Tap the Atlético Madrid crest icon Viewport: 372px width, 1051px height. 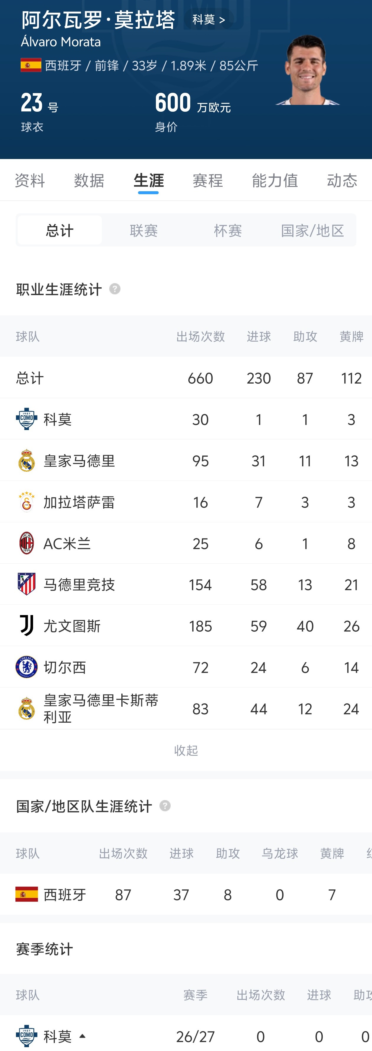point(27,584)
